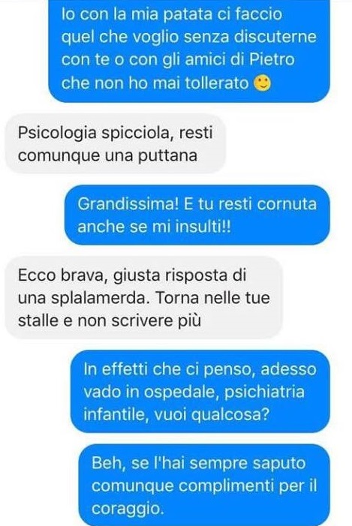Click the word 'splalamerda' in the gray message
The image size is (352, 526).
click(x=99, y=298)
